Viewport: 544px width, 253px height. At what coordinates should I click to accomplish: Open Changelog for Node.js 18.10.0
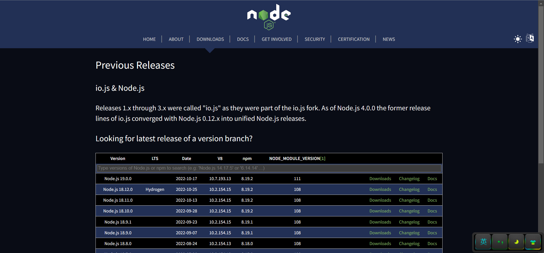[409, 211]
